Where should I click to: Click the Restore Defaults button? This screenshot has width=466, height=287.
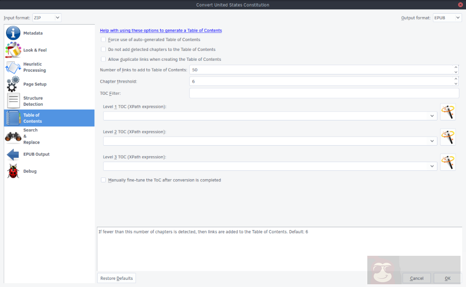pyautogui.click(x=116, y=278)
